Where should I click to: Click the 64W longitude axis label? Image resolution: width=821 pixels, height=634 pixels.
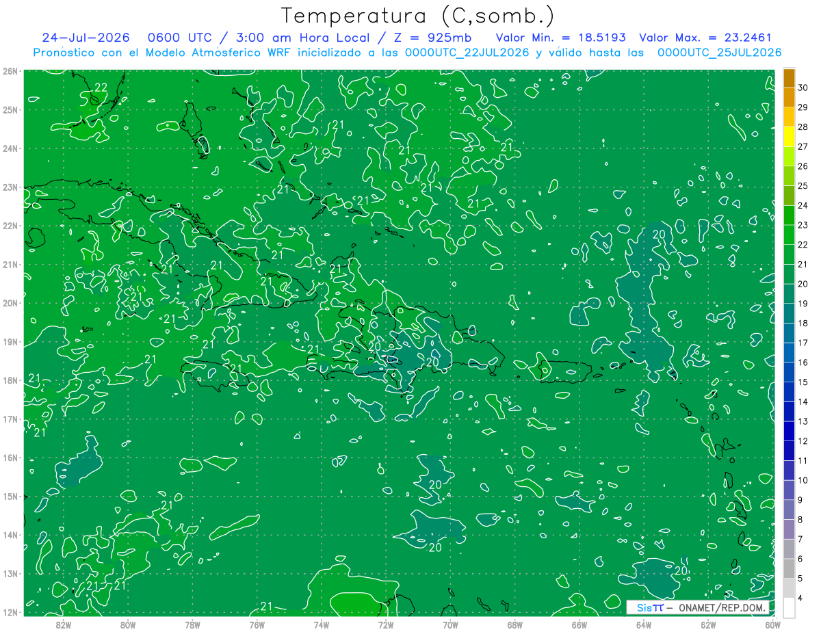coord(644,624)
